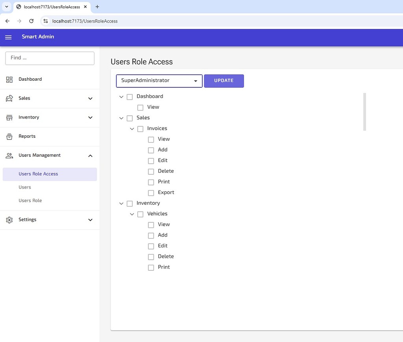This screenshot has width=403, height=342.
Task: Click the UPDATE button
Action: (x=224, y=80)
